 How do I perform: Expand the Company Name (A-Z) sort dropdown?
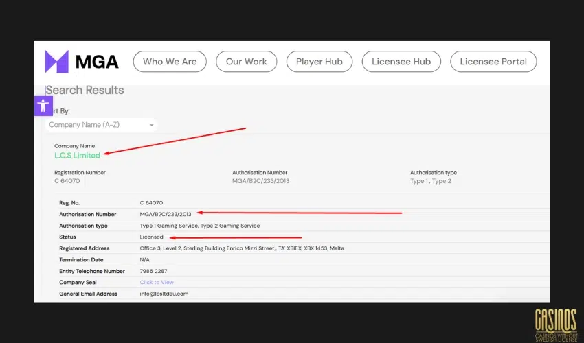(101, 125)
